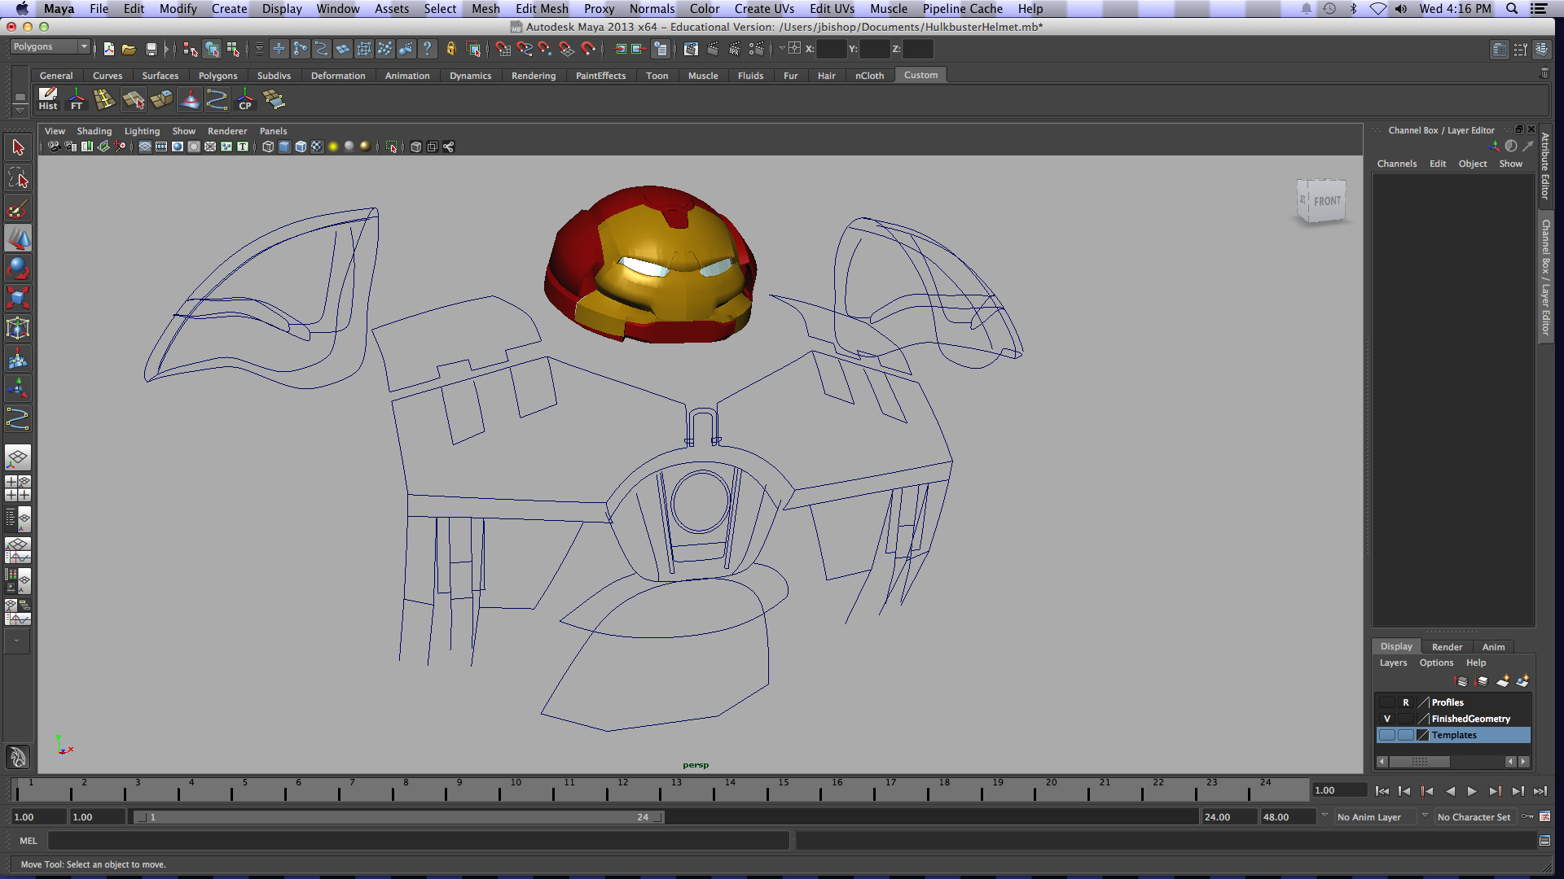Viewport: 1564px width, 879px height.
Task: Expand the toolbox bottom arrow button
Action: coord(16,641)
